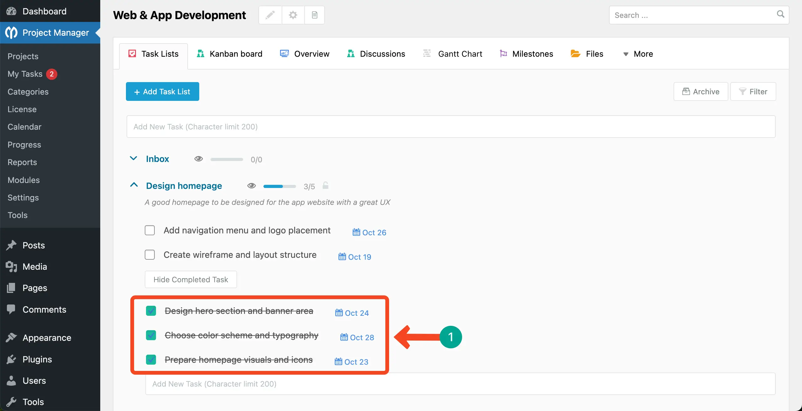Click Hide Completed Task button
The width and height of the screenshot is (802, 411).
point(190,279)
